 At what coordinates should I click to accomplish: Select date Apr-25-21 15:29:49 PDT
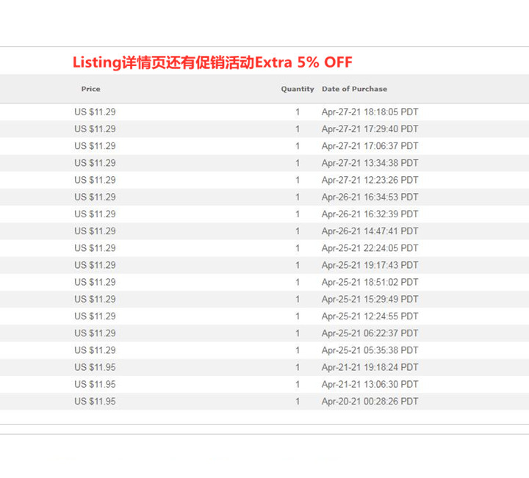pyautogui.click(x=370, y=300)
